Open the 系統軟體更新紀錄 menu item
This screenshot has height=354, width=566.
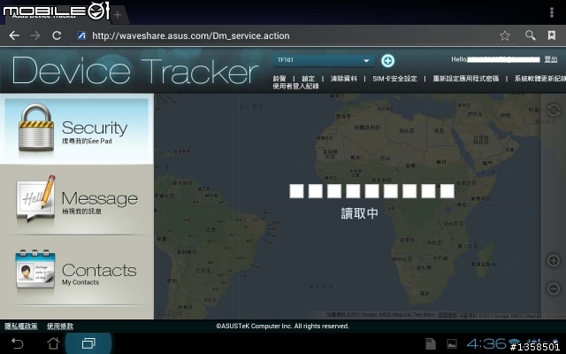[540, 79]
